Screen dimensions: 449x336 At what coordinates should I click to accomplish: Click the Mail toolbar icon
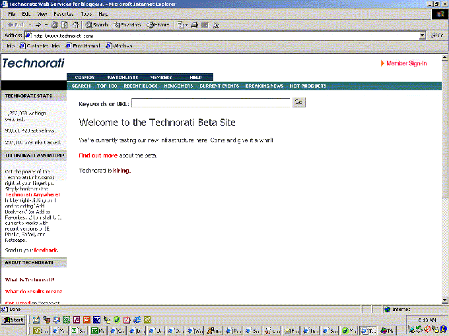tap(181, 25)
